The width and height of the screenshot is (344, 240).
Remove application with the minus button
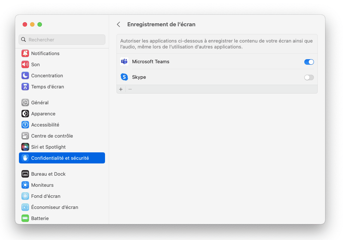tap(130, 89)
